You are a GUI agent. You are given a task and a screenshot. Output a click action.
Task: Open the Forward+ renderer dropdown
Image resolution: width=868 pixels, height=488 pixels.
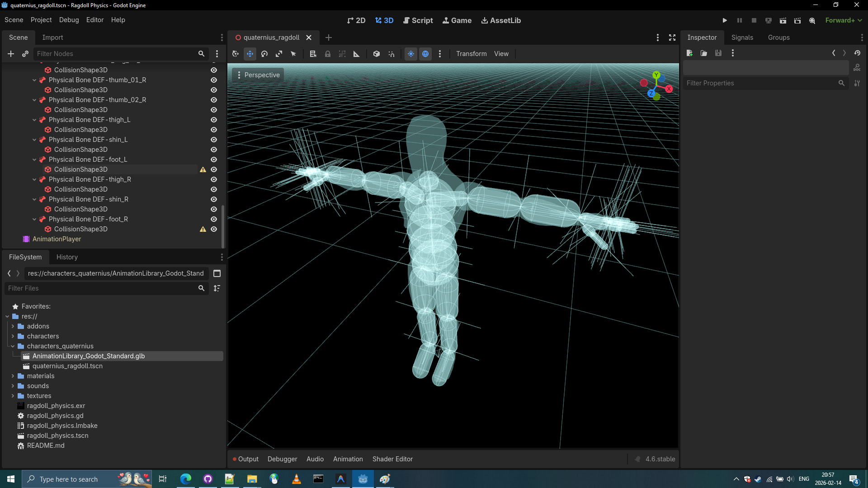coord(843,20)
